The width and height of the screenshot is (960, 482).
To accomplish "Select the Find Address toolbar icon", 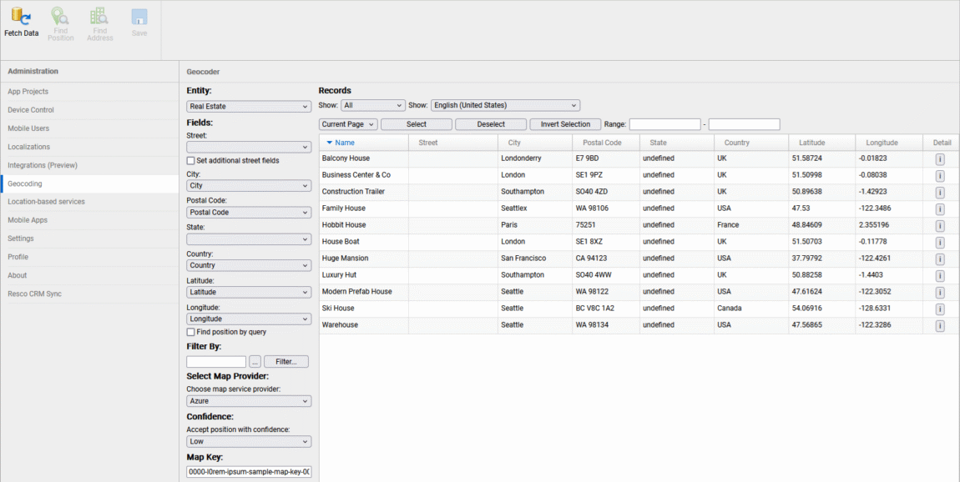I will (x=99, y=21).
